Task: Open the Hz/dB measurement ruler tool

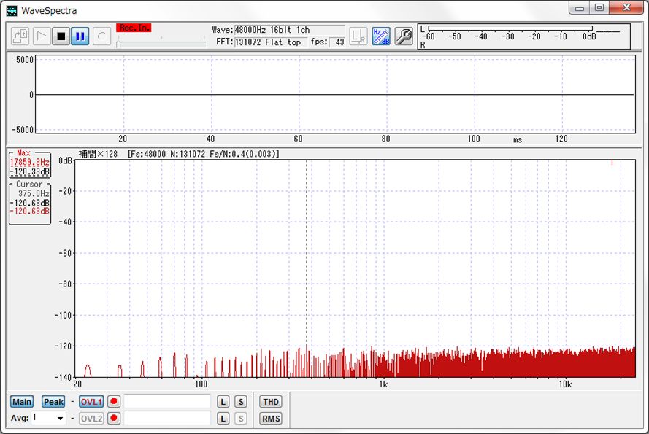Action: (380, 36)
